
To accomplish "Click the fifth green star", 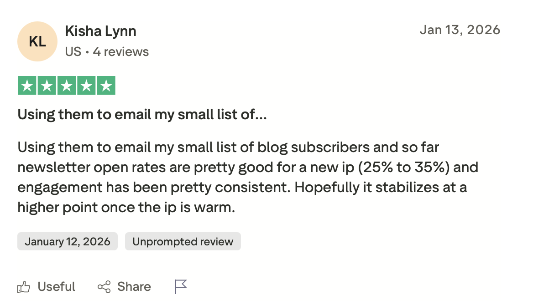I will coord(105,85).
